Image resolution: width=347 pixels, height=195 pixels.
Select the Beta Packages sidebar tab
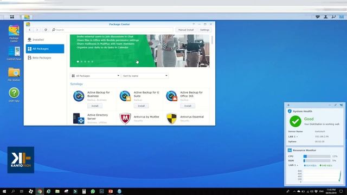[45, 58]
